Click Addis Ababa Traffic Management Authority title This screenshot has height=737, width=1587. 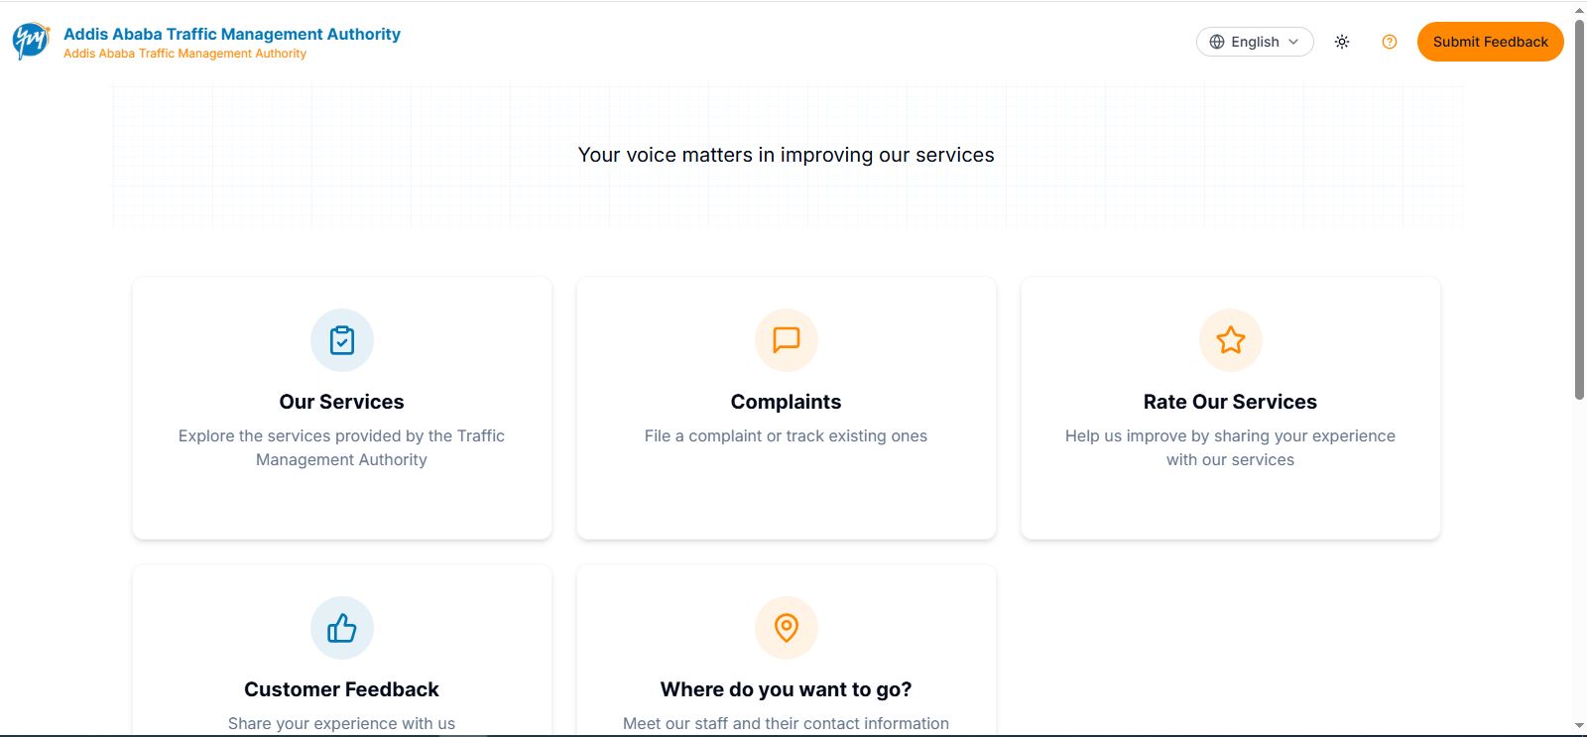[x=232, y=34]
